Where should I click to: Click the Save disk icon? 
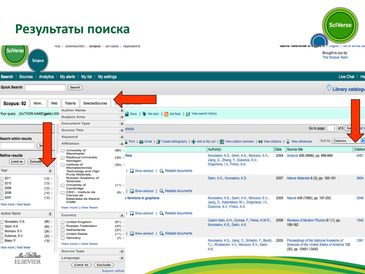pos(127,114)
